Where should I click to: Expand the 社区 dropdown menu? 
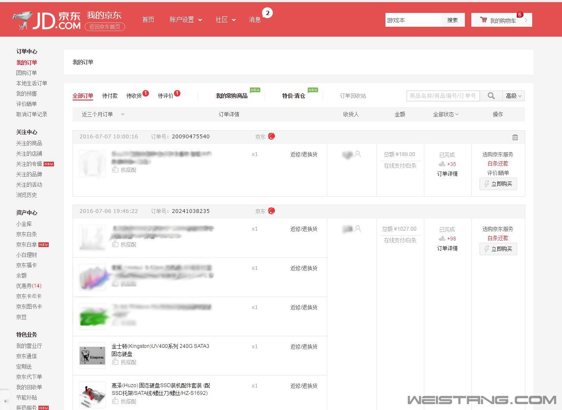click(x=226, y=20)
